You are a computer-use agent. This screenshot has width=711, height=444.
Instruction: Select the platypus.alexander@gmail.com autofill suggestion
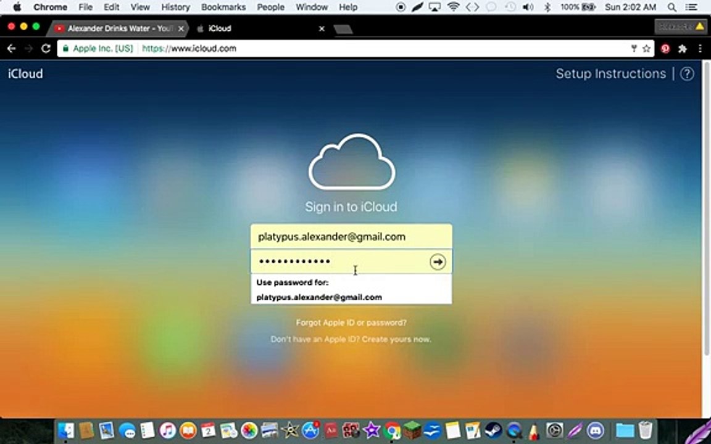[351, 297]
